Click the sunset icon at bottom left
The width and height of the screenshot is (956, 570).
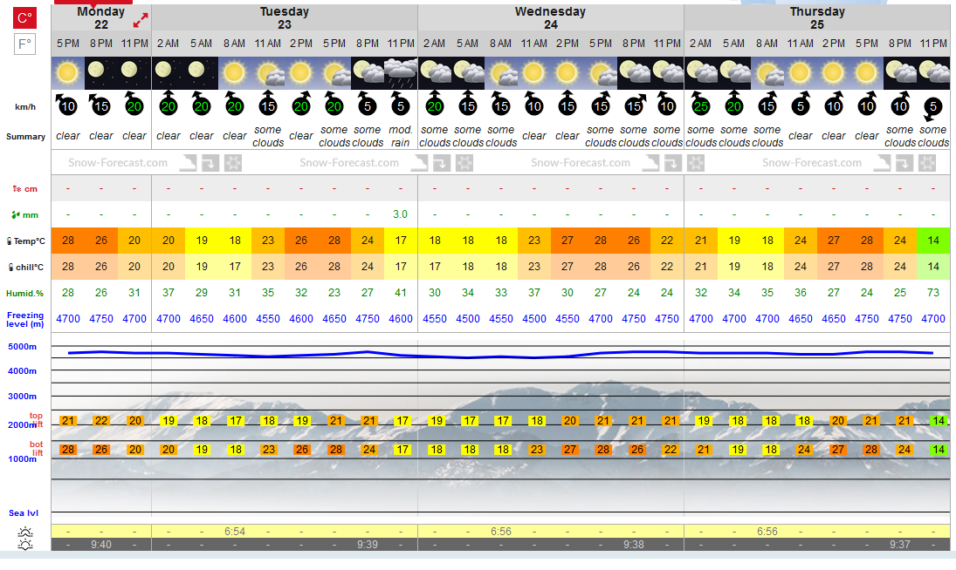tap(25, 545)
